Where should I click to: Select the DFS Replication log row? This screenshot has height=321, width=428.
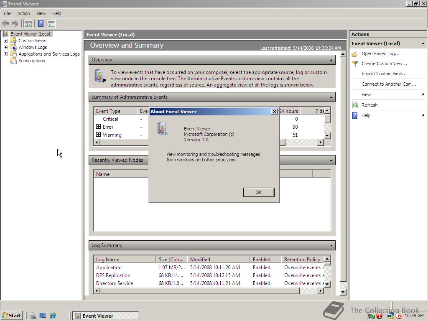tap(209, 275)
